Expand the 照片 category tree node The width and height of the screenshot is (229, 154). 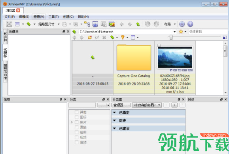(x=72, y=122)
